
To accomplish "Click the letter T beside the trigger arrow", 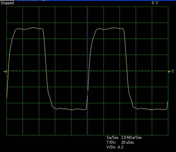I will click(173, 71).
